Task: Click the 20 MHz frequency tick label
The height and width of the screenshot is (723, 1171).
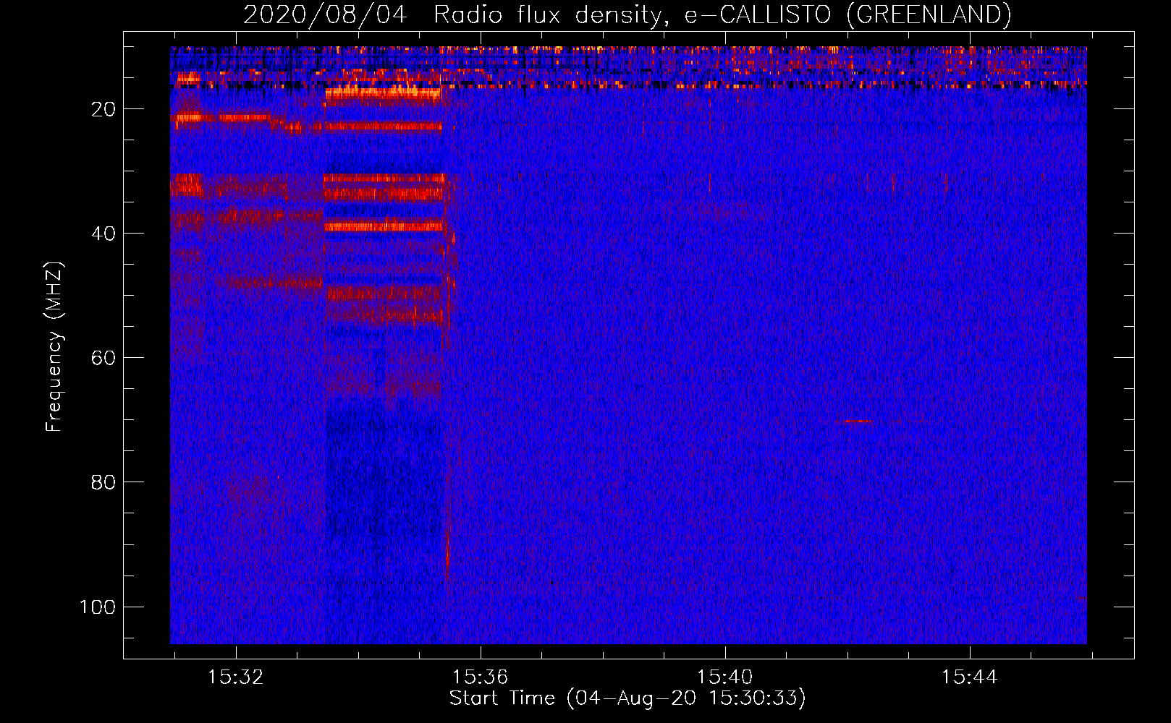Action: click(103, 109)
